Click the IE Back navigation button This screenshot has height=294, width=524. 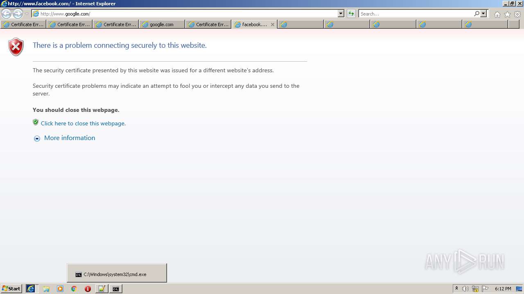(7, 13)
